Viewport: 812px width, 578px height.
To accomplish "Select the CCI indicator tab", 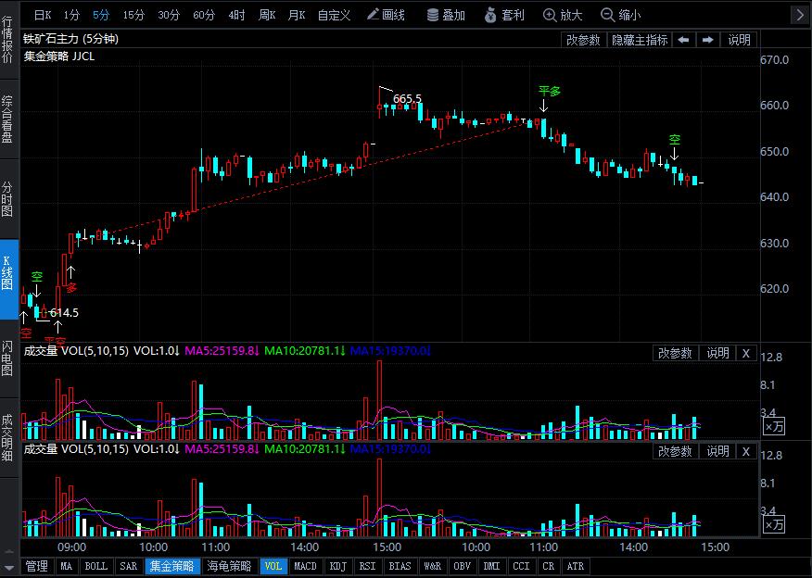I will [522, 566].
